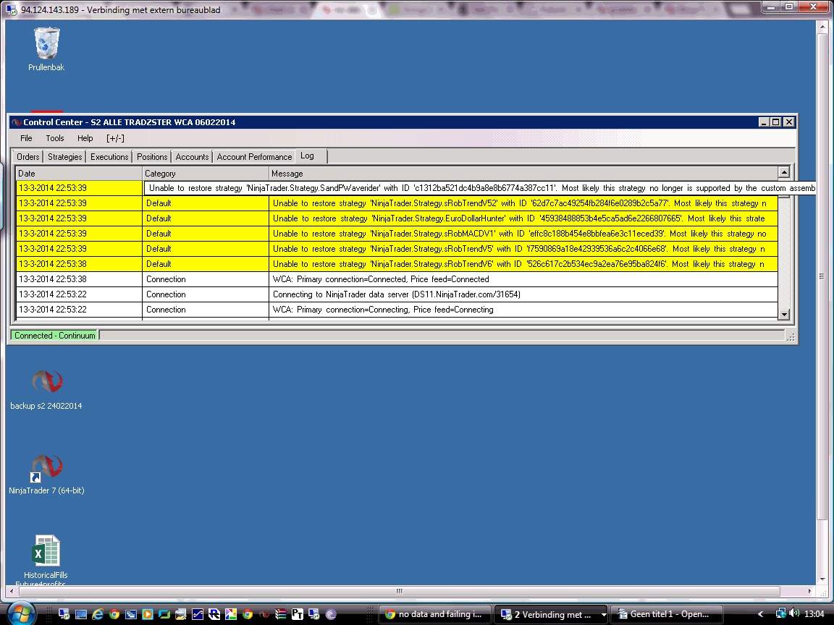The width and height of the screenshot is (834, 625).
Task: Click the log list scroll down arrow
Action: (783, 315)
